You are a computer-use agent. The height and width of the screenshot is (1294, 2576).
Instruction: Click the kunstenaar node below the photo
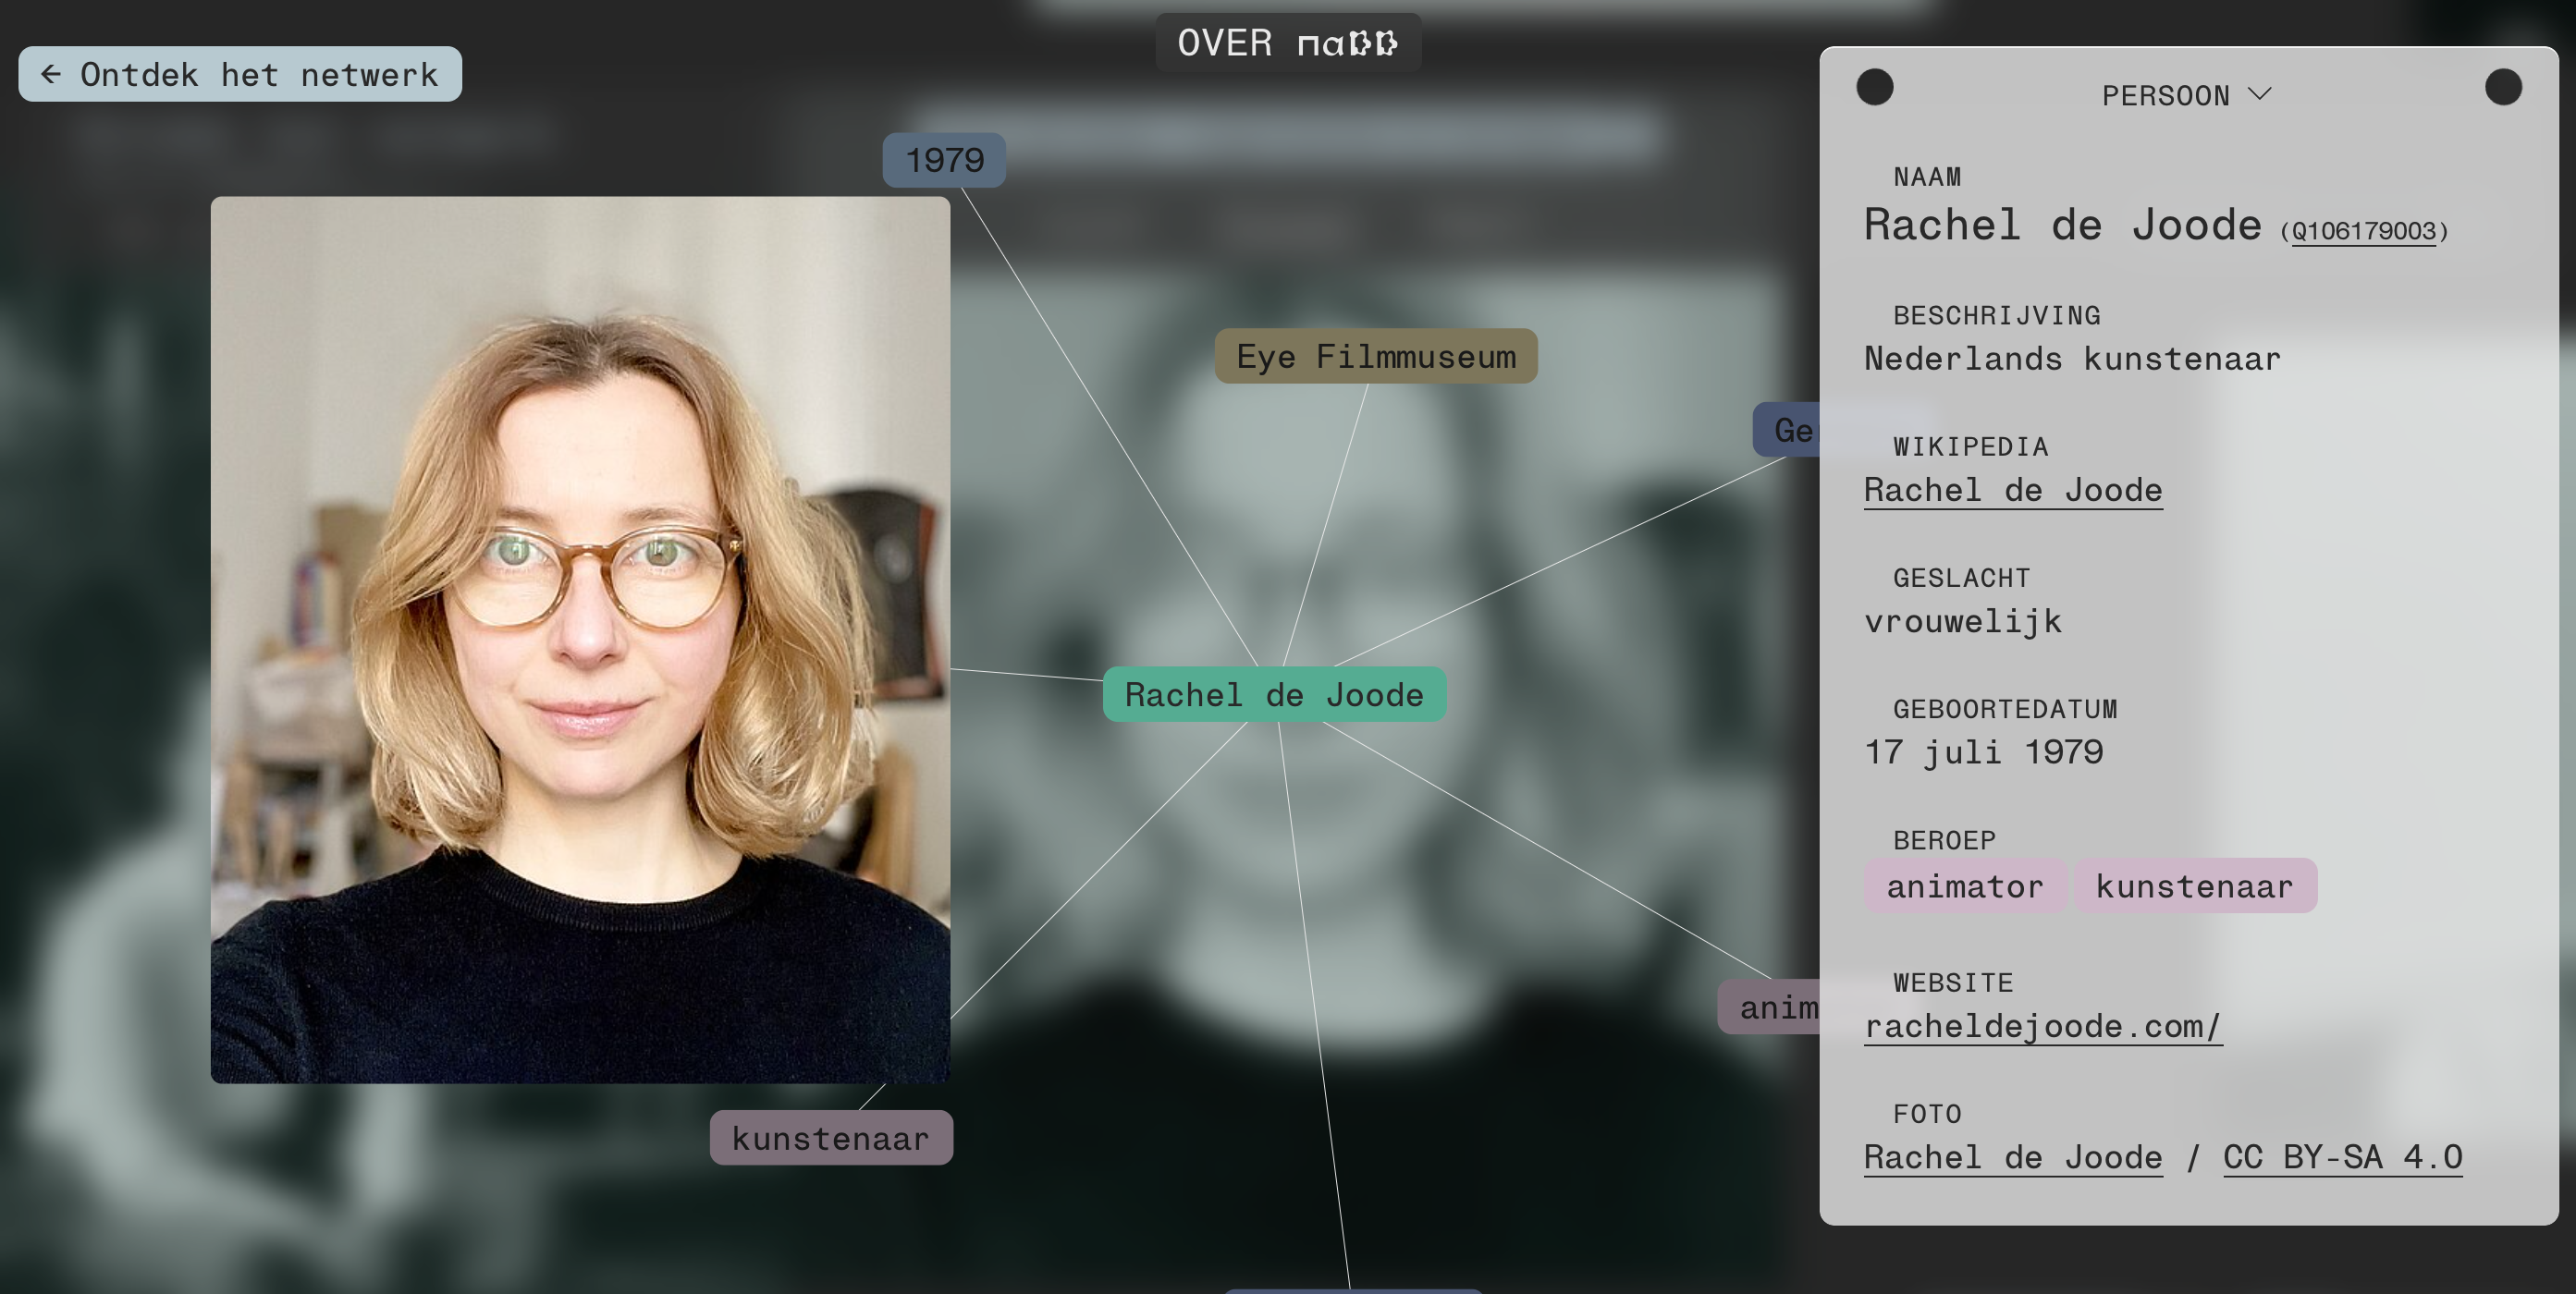coord(830,1138)
